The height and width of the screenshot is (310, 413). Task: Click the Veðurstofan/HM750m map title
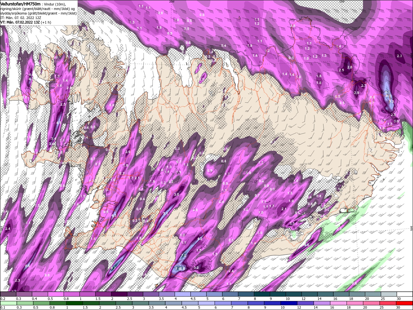(20, 4)
